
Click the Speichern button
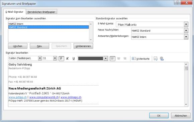[61, 46]
